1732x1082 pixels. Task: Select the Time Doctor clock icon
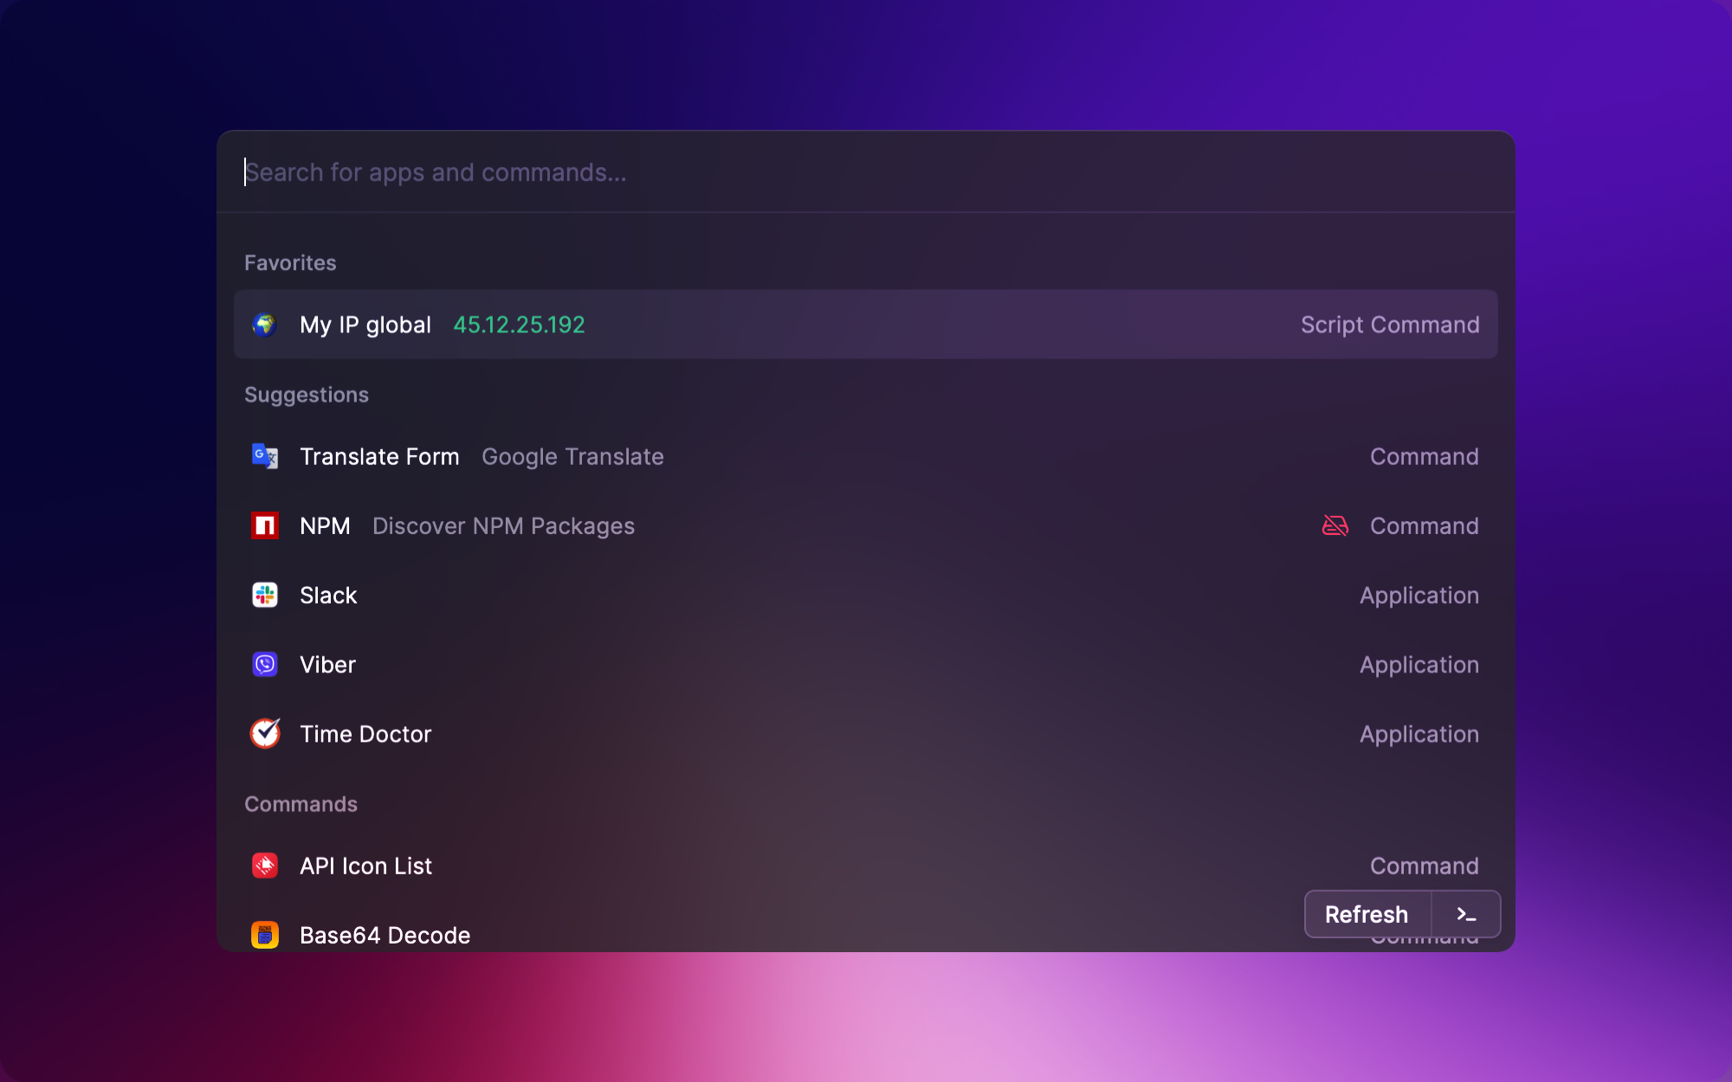click(265, 733)
